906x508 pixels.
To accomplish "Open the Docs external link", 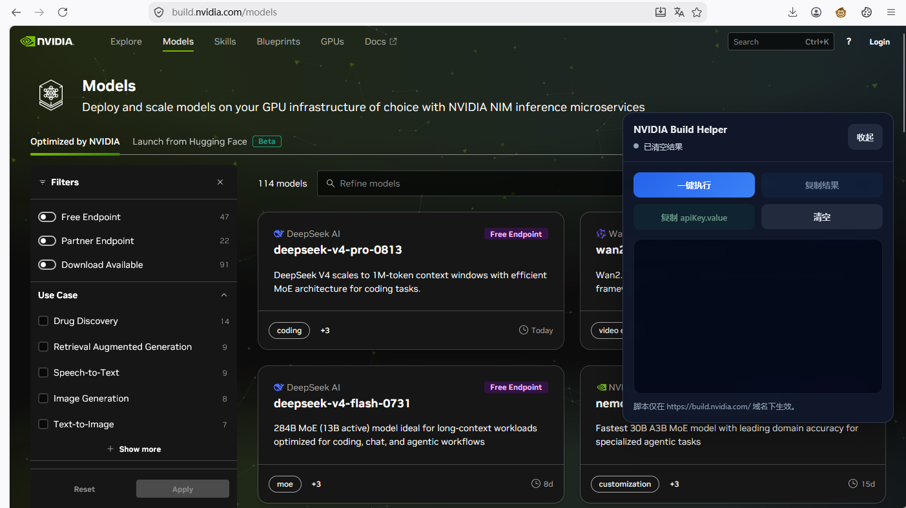I will [381, 41].
